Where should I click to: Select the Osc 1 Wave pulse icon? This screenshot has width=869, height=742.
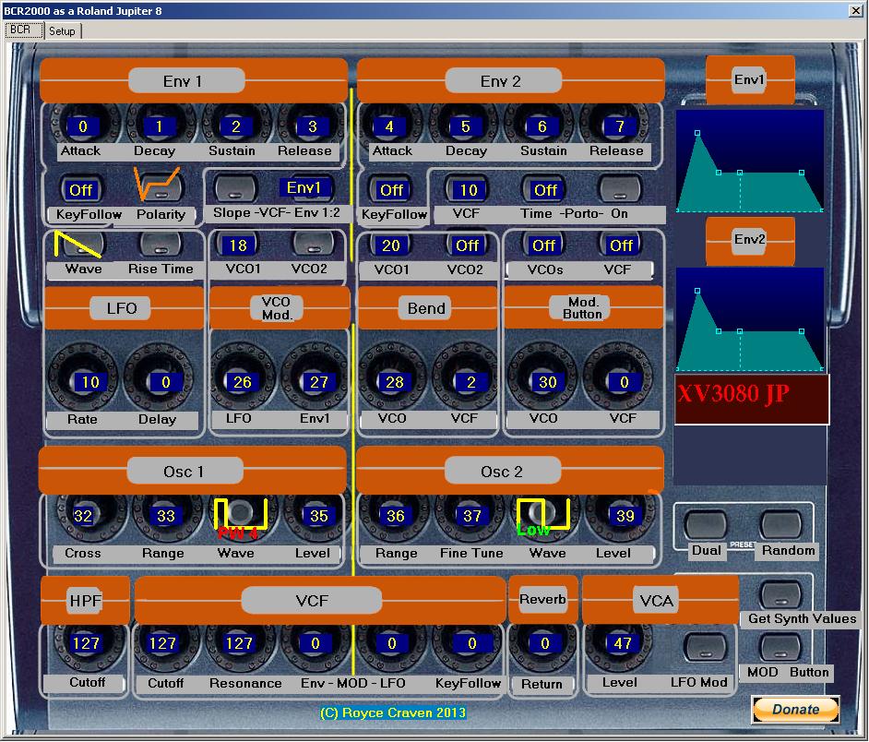(x=240, y=514)
